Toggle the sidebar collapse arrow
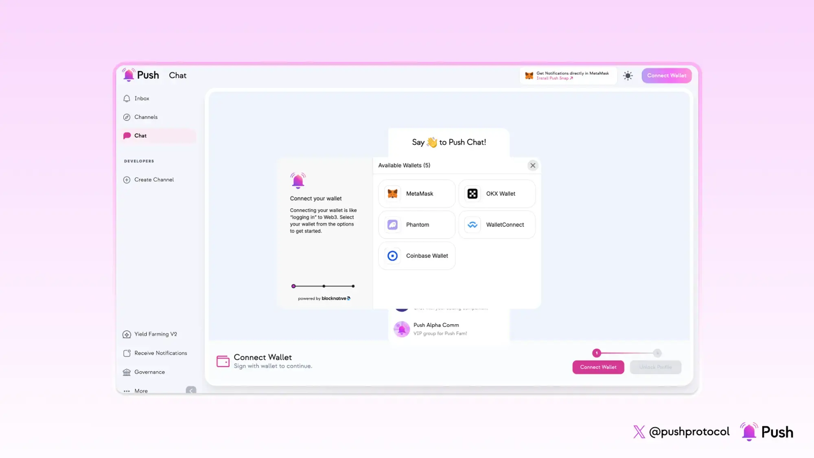This screenshot has height=458, width=814. coord(190,390)
